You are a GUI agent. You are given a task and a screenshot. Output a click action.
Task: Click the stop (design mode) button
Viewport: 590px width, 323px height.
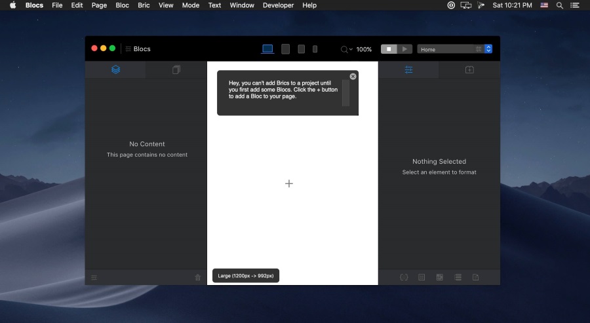click(389, 49)
